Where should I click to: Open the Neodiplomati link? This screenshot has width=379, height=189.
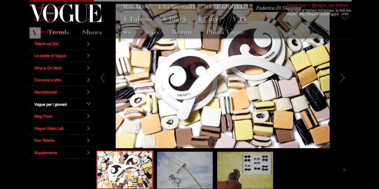45,92
